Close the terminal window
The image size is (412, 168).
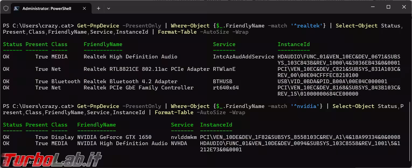(404, 7)
